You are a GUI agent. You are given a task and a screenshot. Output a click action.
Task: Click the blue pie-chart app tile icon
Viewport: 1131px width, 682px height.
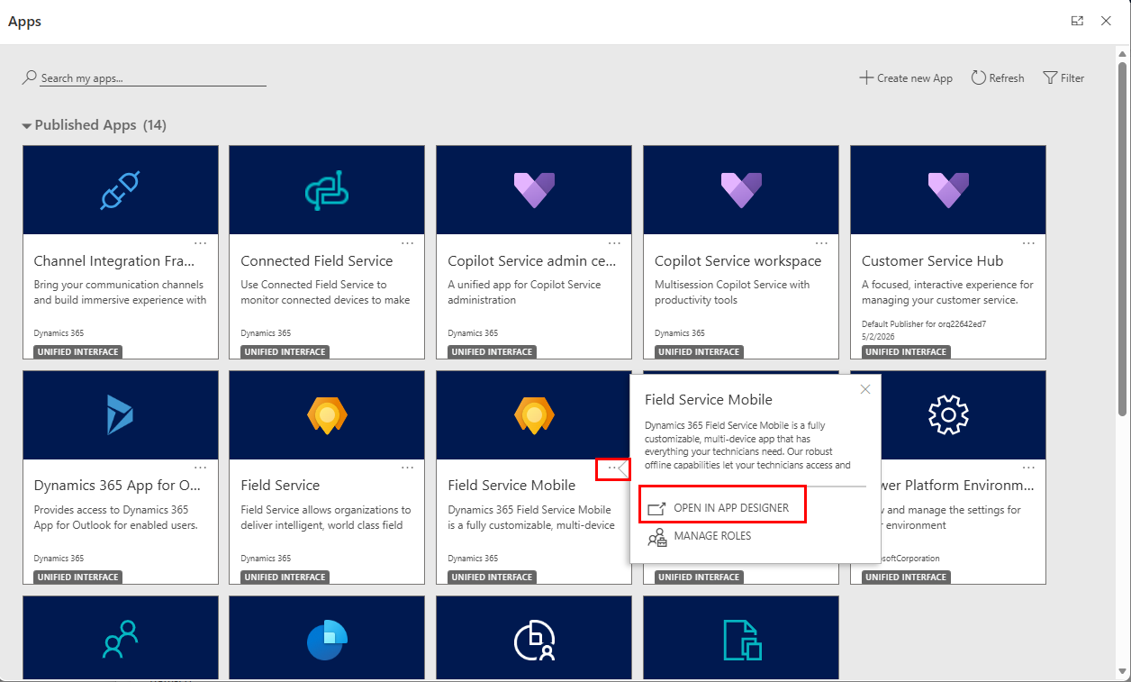point(327,641)
